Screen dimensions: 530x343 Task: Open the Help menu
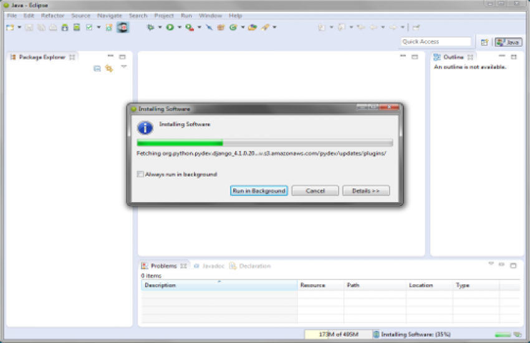235,16
